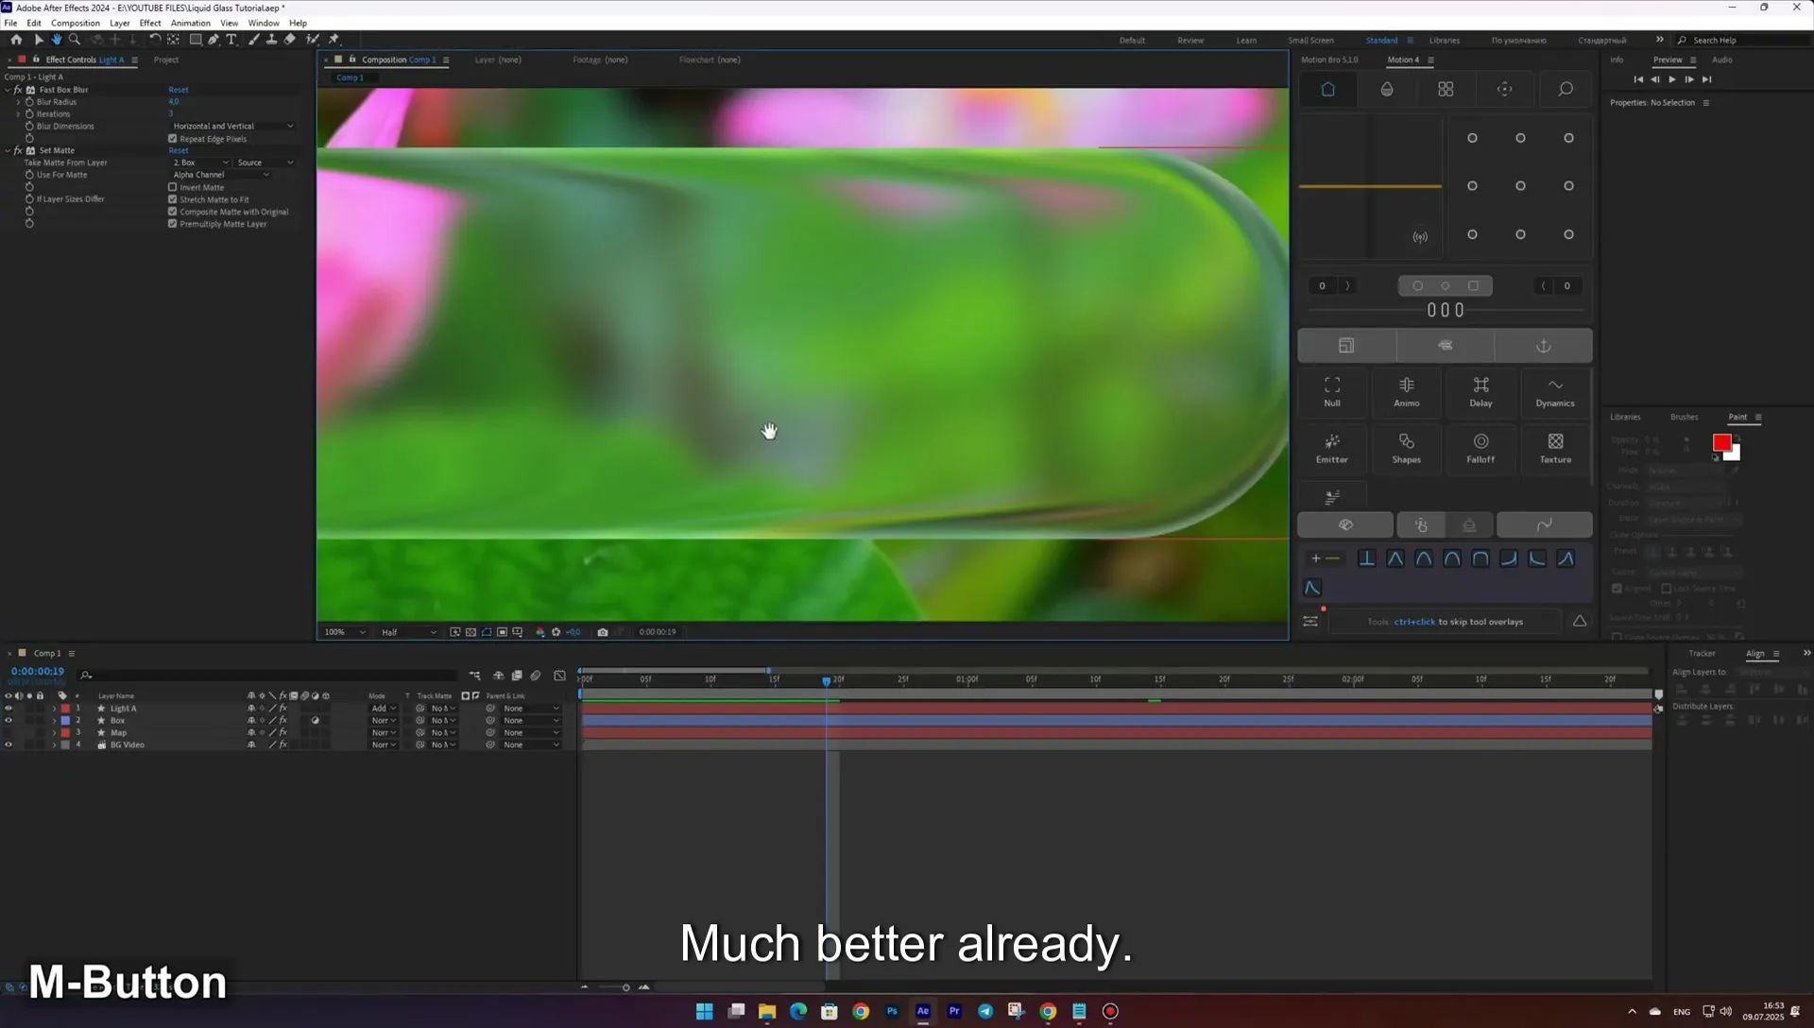Select the Rectangle shape tool
Screen dimensions: 1814x1028
tap(196, 40)
